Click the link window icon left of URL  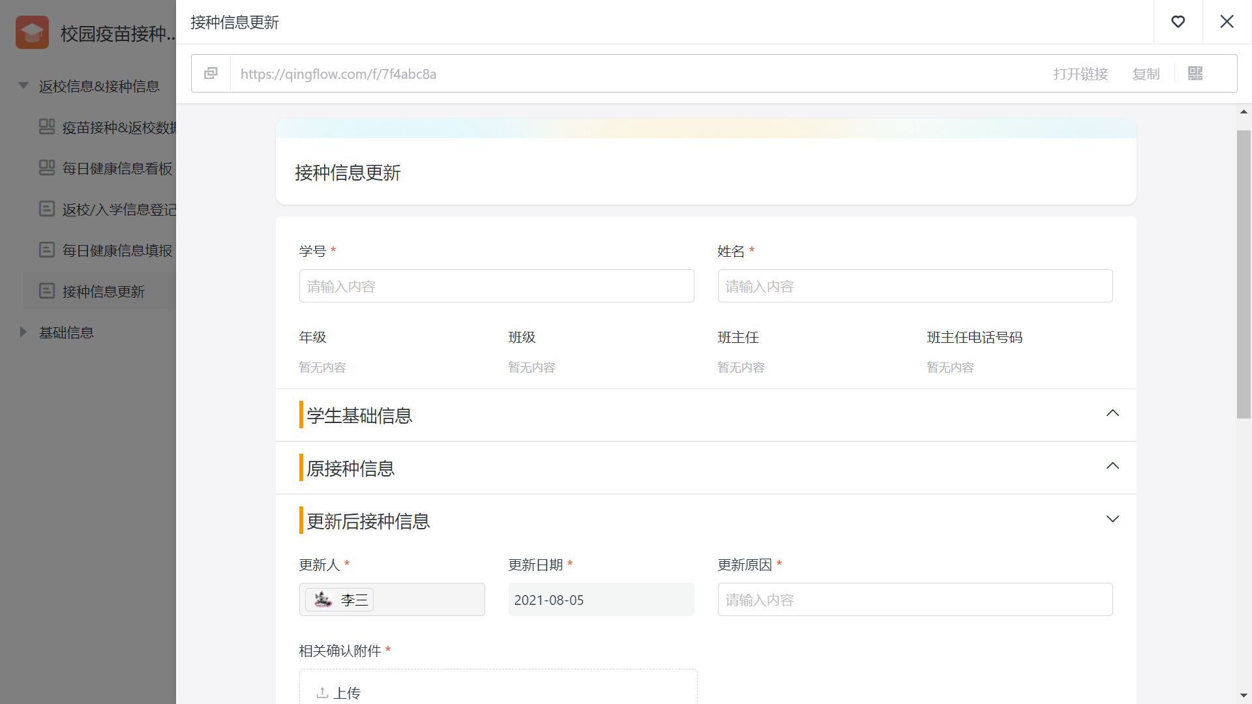(211, 74)
